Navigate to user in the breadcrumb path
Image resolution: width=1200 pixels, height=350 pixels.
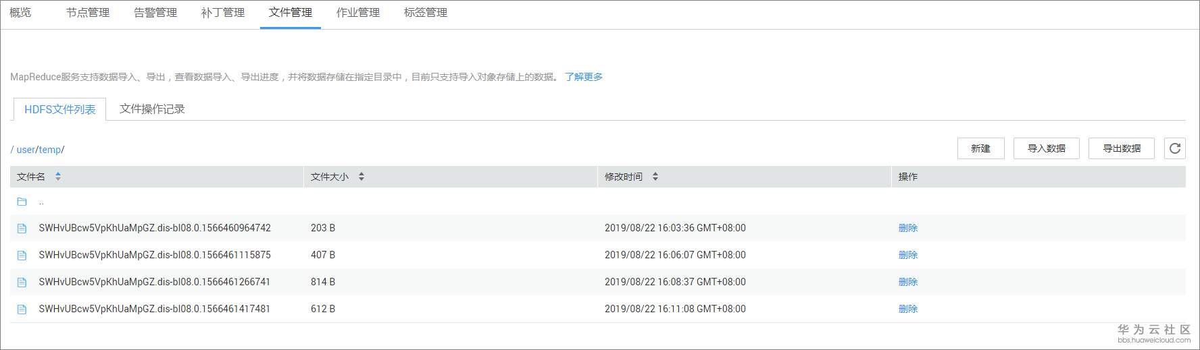(26, 150)
